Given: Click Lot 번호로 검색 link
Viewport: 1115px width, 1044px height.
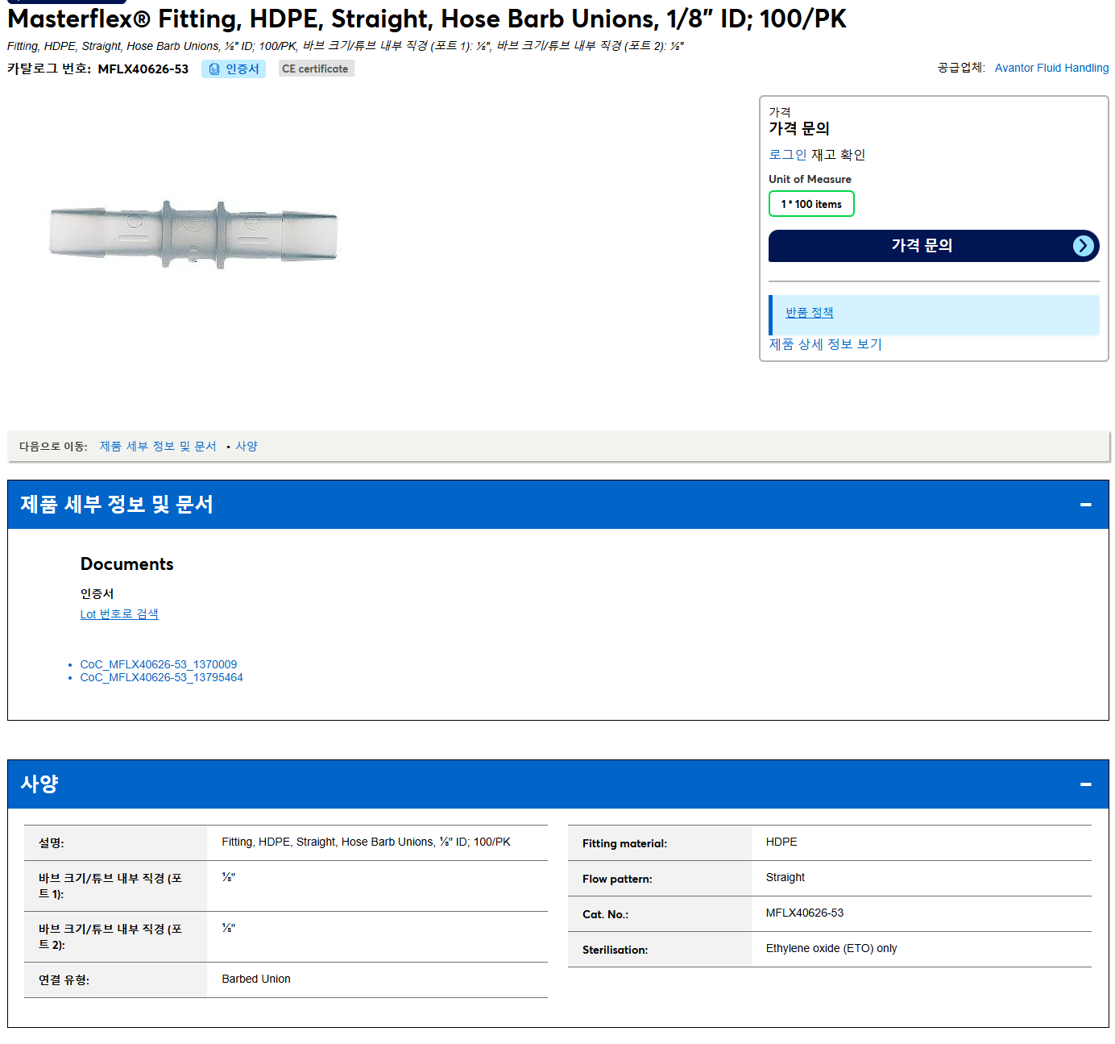Looking at the screenshot, I should 119,614.
